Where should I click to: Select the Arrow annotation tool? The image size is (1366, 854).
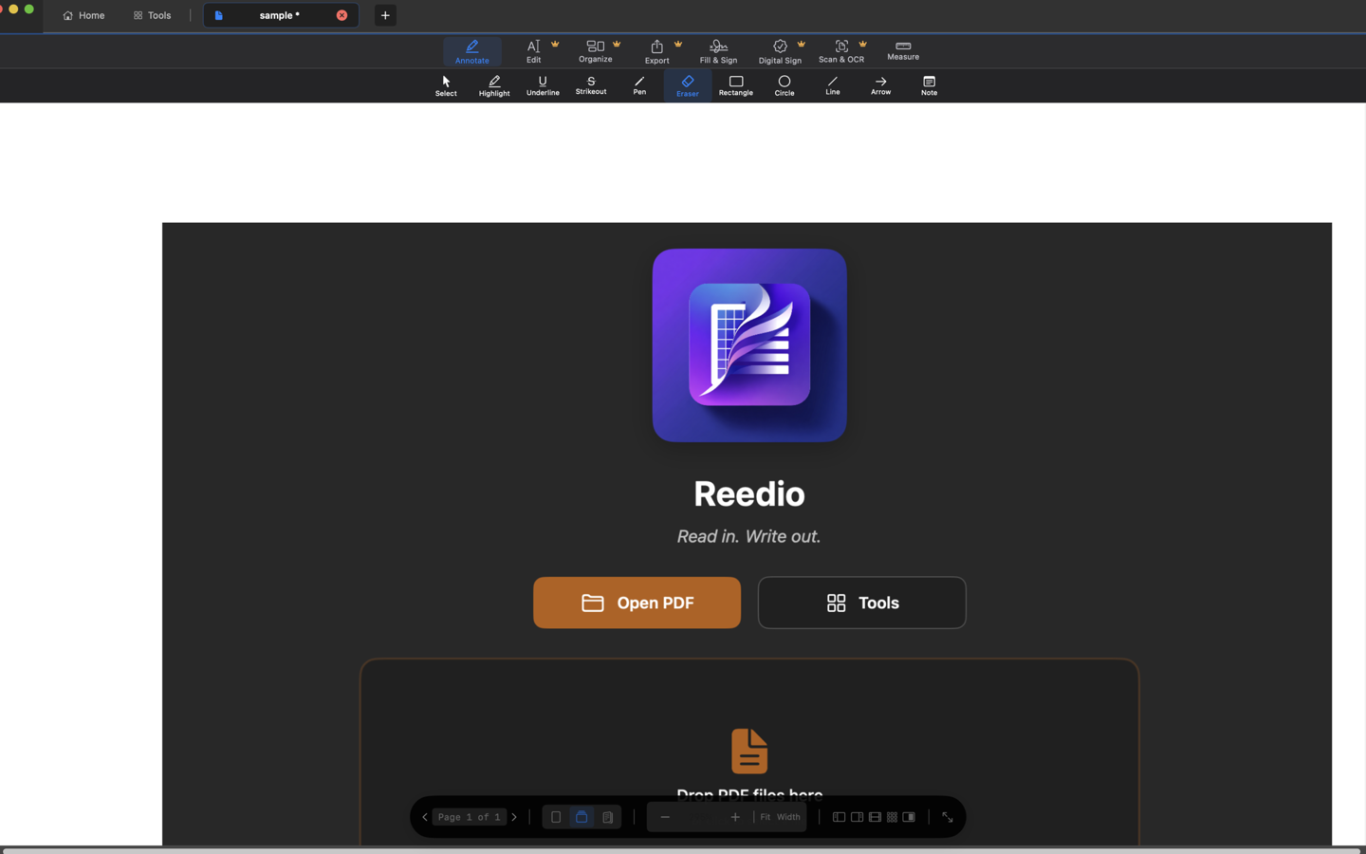[880, 85]
